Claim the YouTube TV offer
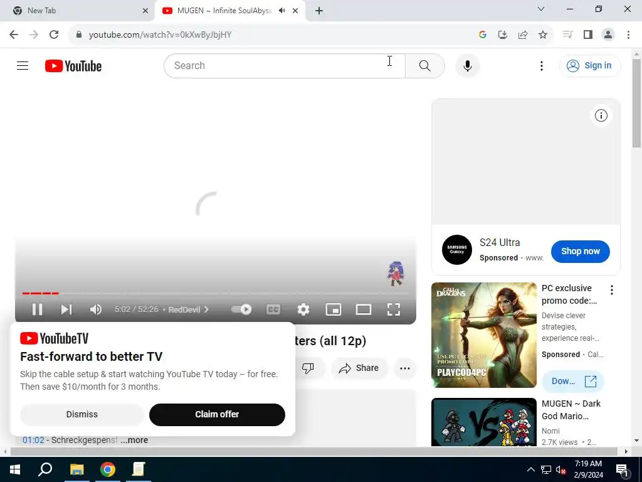The width and height of the screenshot is (642, 482). (x=217, y=414)
